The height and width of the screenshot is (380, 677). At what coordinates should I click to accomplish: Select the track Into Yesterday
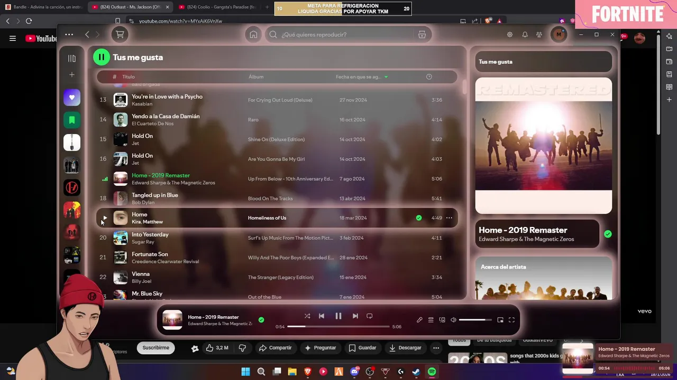click(x=150, y=234)
